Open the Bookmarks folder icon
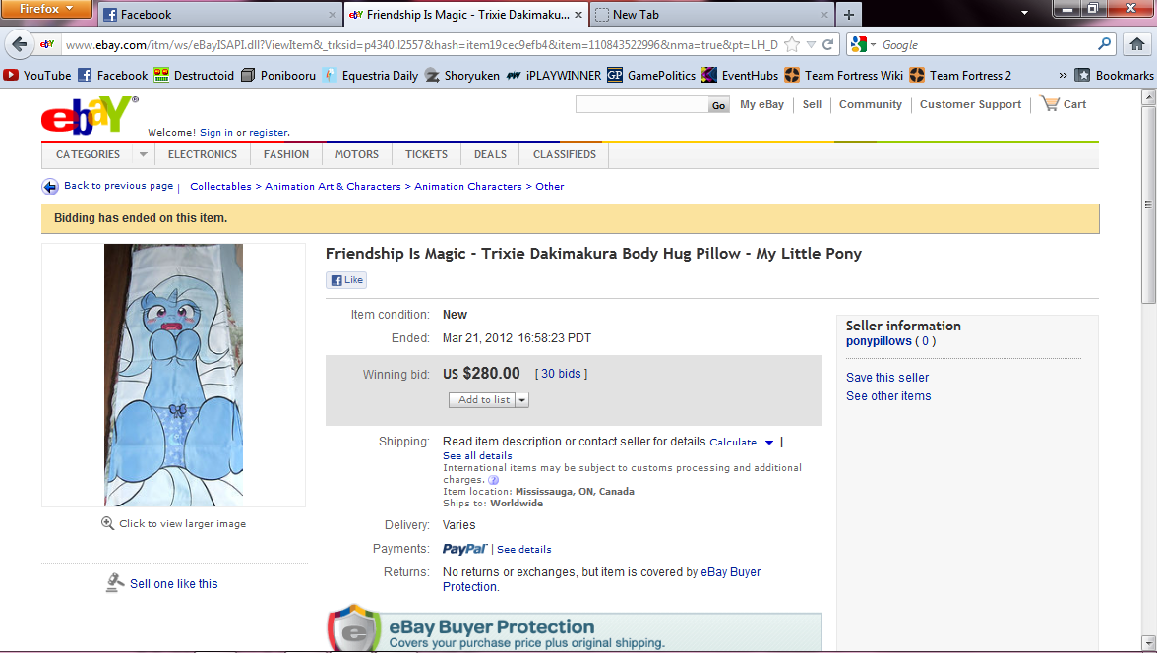Screen dimensions: 1157x653 [x=1082, y=76]
